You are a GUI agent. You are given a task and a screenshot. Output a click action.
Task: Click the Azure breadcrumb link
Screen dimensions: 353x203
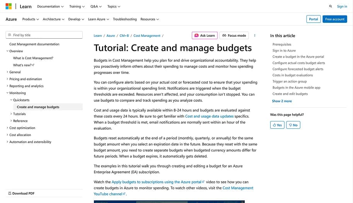pyautogui.click(x=111, y=36)
